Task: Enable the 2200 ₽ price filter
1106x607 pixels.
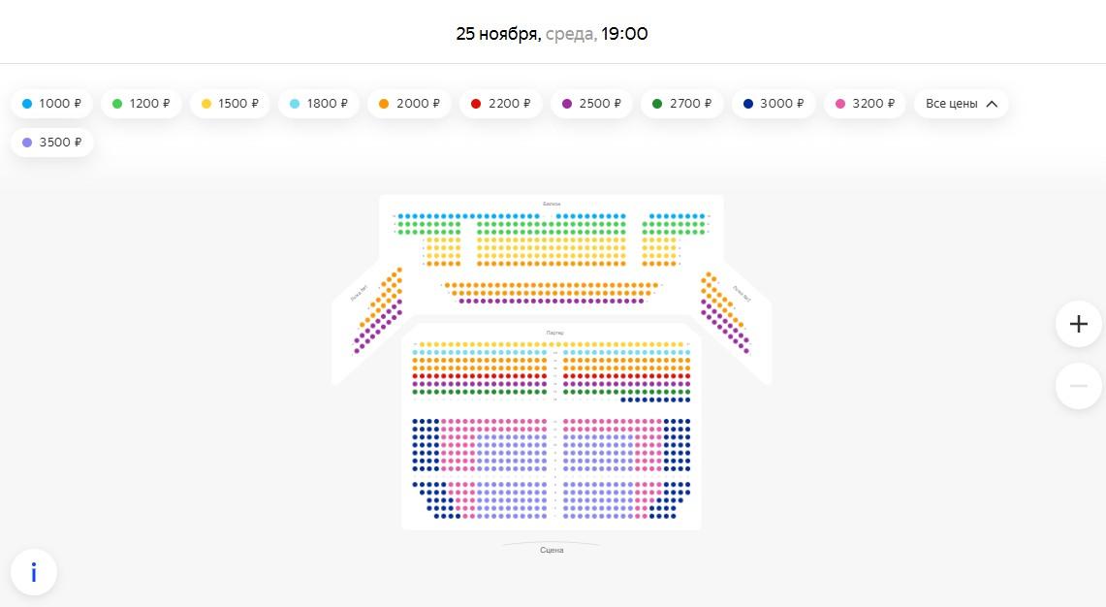Action: pos(500,104)
